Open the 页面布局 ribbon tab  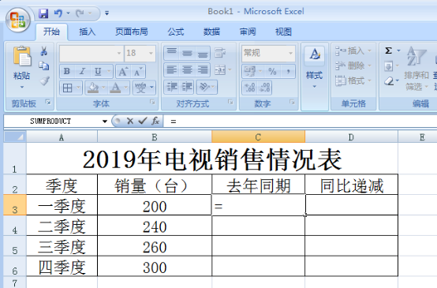131,32
